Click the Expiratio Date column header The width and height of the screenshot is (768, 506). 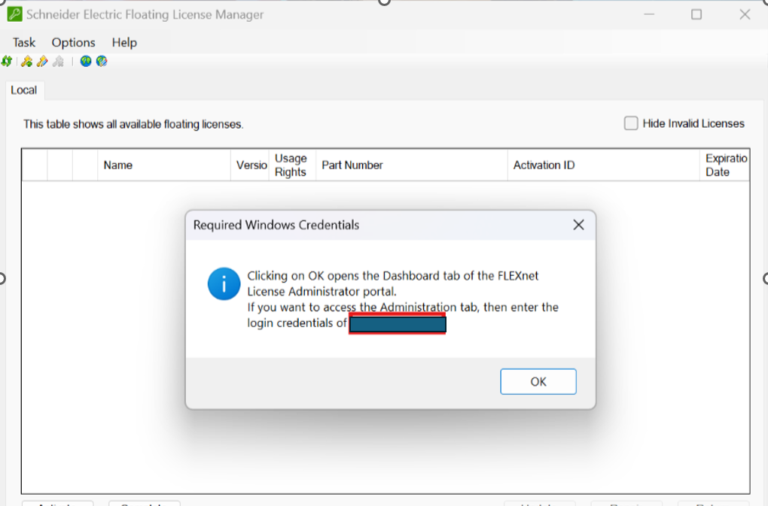coord(724,165)
